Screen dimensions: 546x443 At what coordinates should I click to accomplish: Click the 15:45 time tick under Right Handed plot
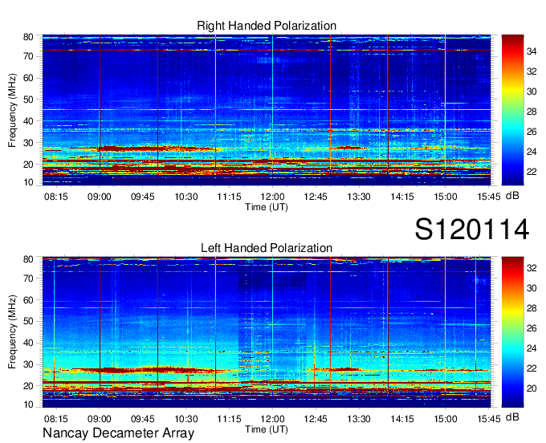488,197
